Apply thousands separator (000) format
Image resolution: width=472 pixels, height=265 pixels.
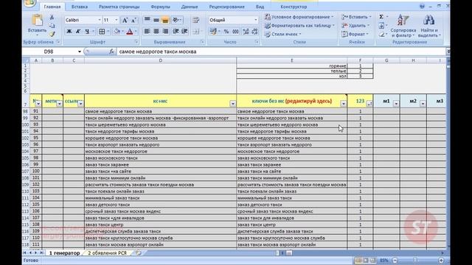click(235, 31)
